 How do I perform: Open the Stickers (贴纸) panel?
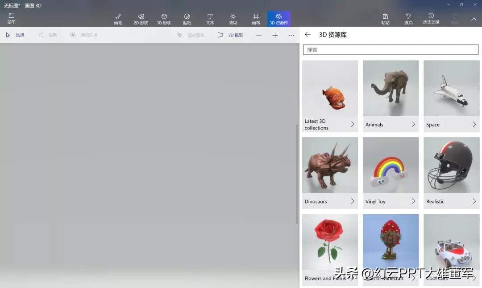tap(187, 18)
